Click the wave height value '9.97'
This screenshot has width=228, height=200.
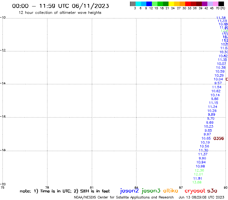207,134
